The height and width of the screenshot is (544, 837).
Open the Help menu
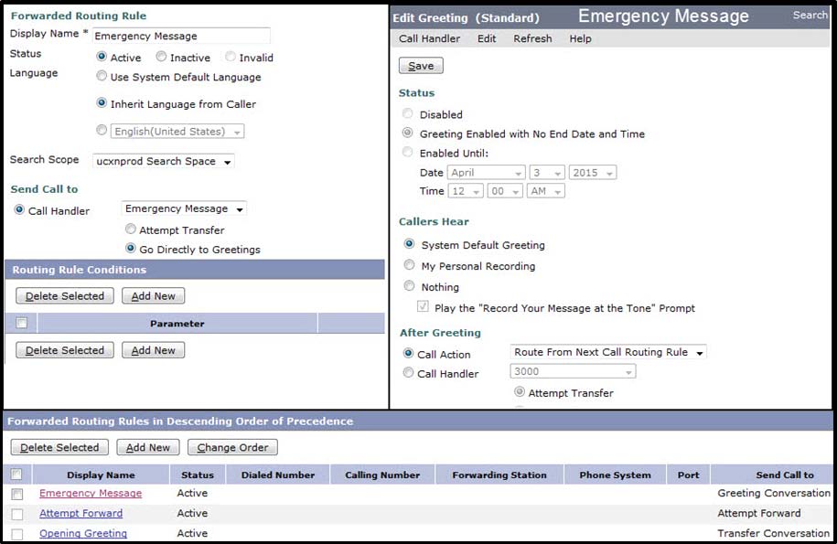coord(580,38)
